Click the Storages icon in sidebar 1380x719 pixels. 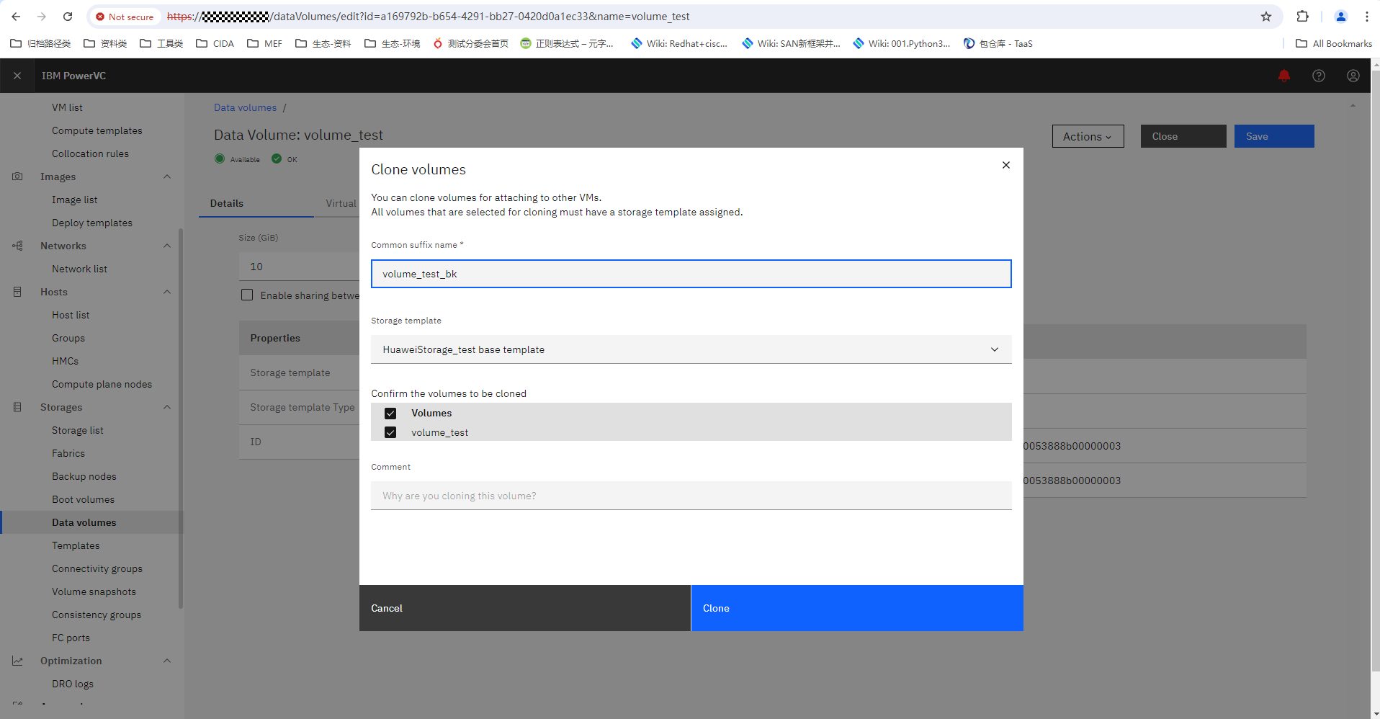click(x=17, y=407)
